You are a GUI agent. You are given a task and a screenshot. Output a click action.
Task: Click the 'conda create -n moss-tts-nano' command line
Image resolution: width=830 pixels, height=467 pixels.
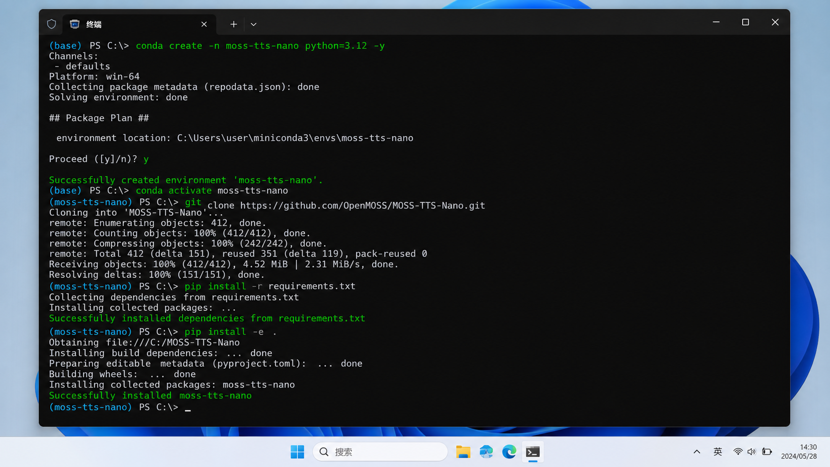tap(217, 46)
